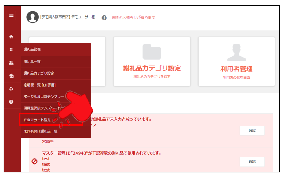285x177 pixels.
Task: Click the settings gear sidebar icon
Action: tap(11, 88)
